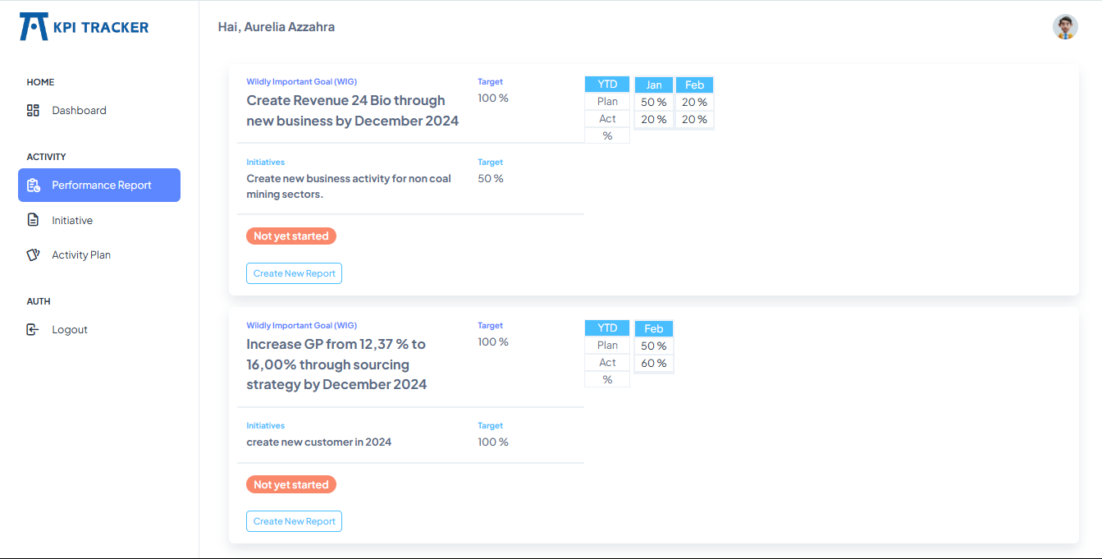
Task: Click Create New Report for revenue goal
Action: 294,273
